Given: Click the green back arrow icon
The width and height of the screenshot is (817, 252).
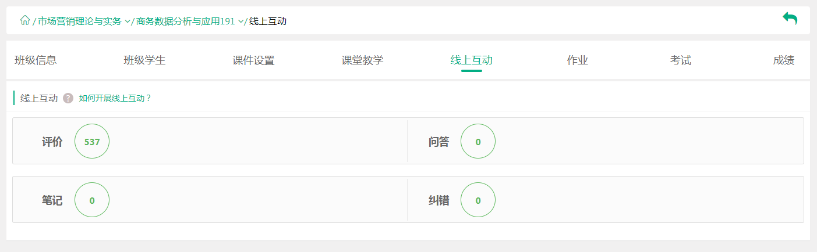Looking at the screenshot, I should 790,19.
